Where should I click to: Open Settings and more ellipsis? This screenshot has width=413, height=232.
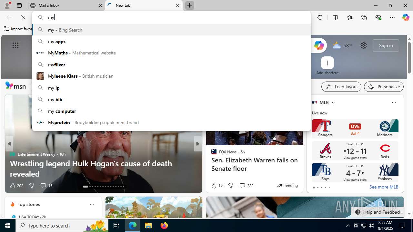(392, 17)
